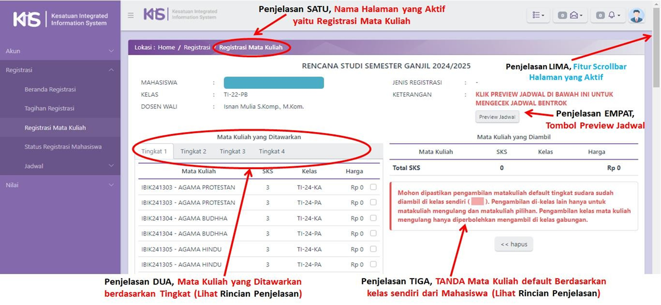Switch to the Tingkat 4 tab

tap(272, 151)
